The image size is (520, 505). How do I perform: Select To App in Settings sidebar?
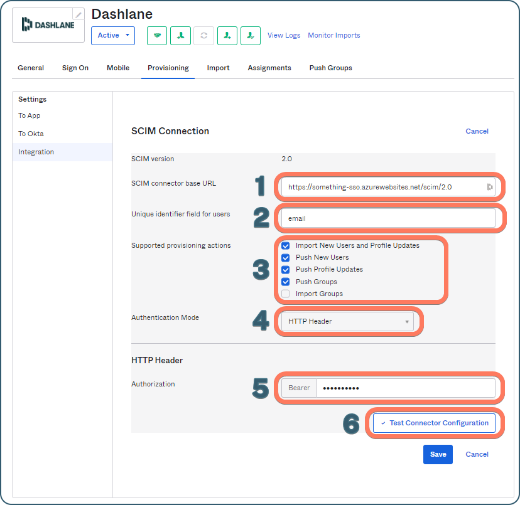(29, 115)
